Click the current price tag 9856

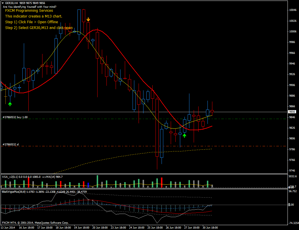tap(292, 112)
